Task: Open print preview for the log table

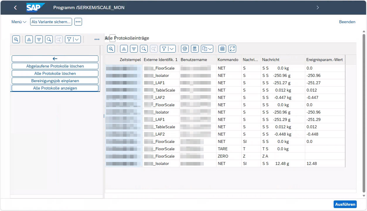Action: click(195, 49)
